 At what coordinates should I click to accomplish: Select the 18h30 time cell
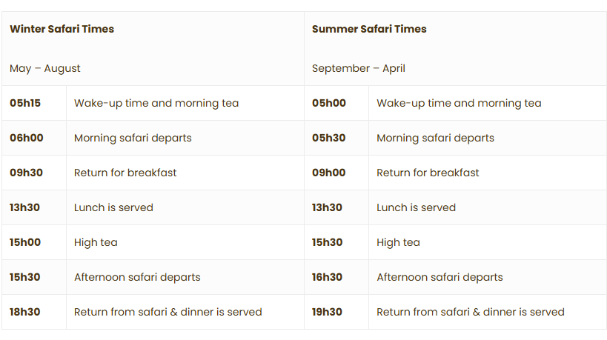[25, 312]
